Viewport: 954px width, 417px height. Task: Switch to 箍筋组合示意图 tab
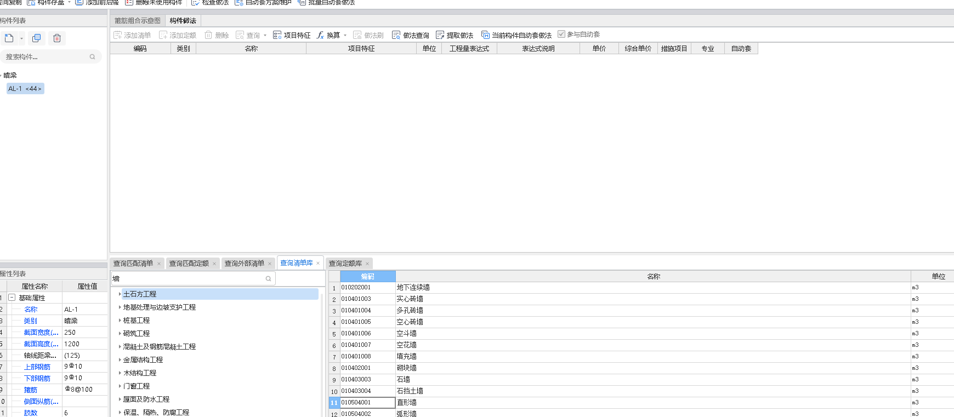point(138,21)
